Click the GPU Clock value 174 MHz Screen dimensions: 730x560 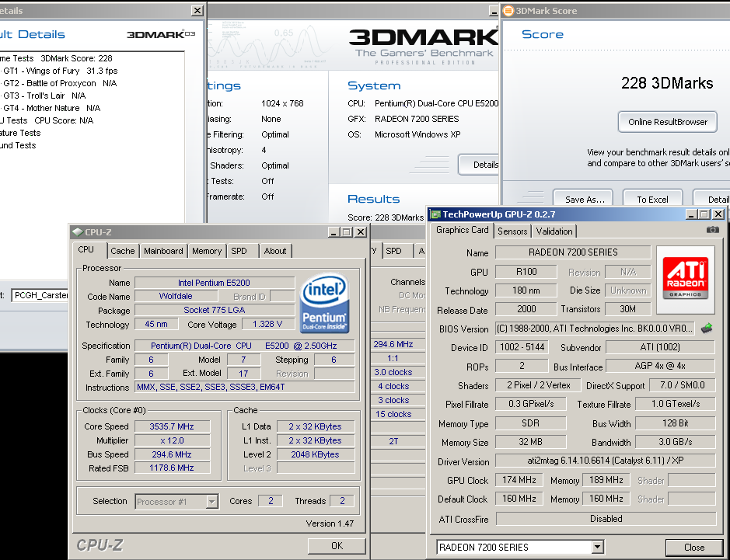[x=519, y=479]
